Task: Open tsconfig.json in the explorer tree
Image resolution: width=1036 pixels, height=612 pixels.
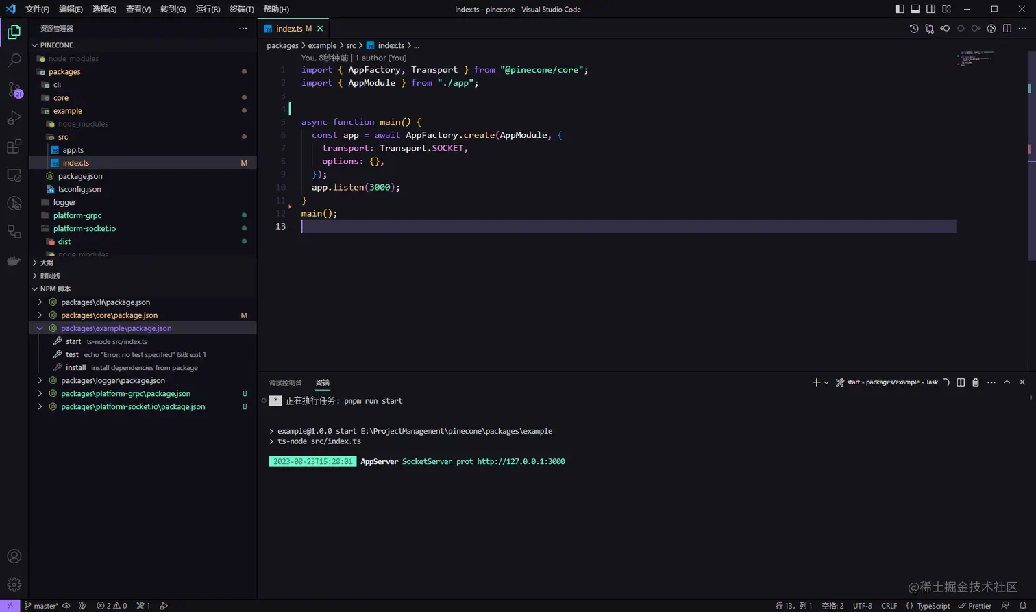Action: point(143,189)
